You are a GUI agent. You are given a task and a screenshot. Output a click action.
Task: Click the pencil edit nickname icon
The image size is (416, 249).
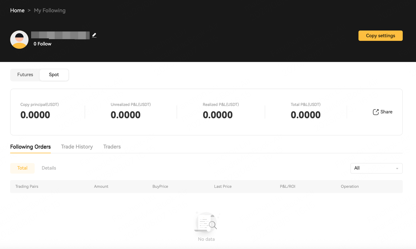(94, 35)
